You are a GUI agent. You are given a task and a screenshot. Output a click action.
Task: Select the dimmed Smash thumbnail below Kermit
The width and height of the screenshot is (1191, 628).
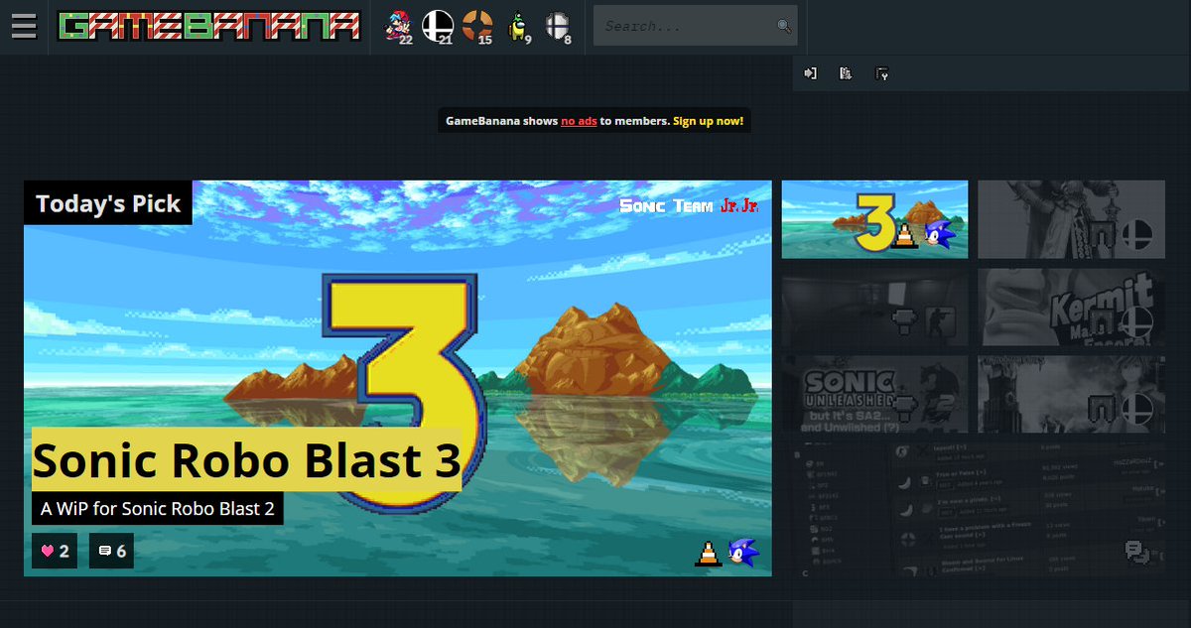click(1071, 394)
